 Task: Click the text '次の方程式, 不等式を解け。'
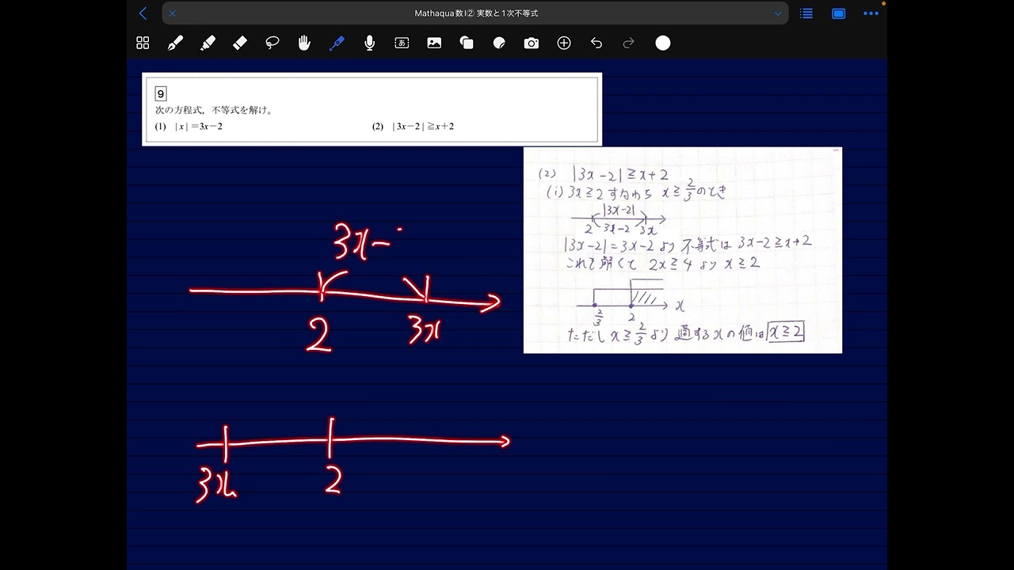(x=214, y=111)
